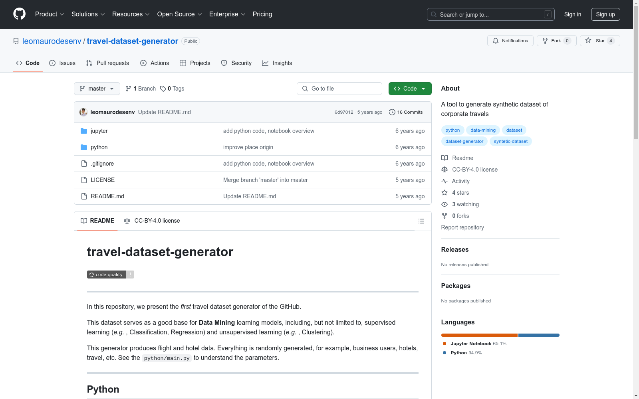Click the Python language bar segment
The height and width of the screenshot is (399, 639).
click(x=539, y=335)
